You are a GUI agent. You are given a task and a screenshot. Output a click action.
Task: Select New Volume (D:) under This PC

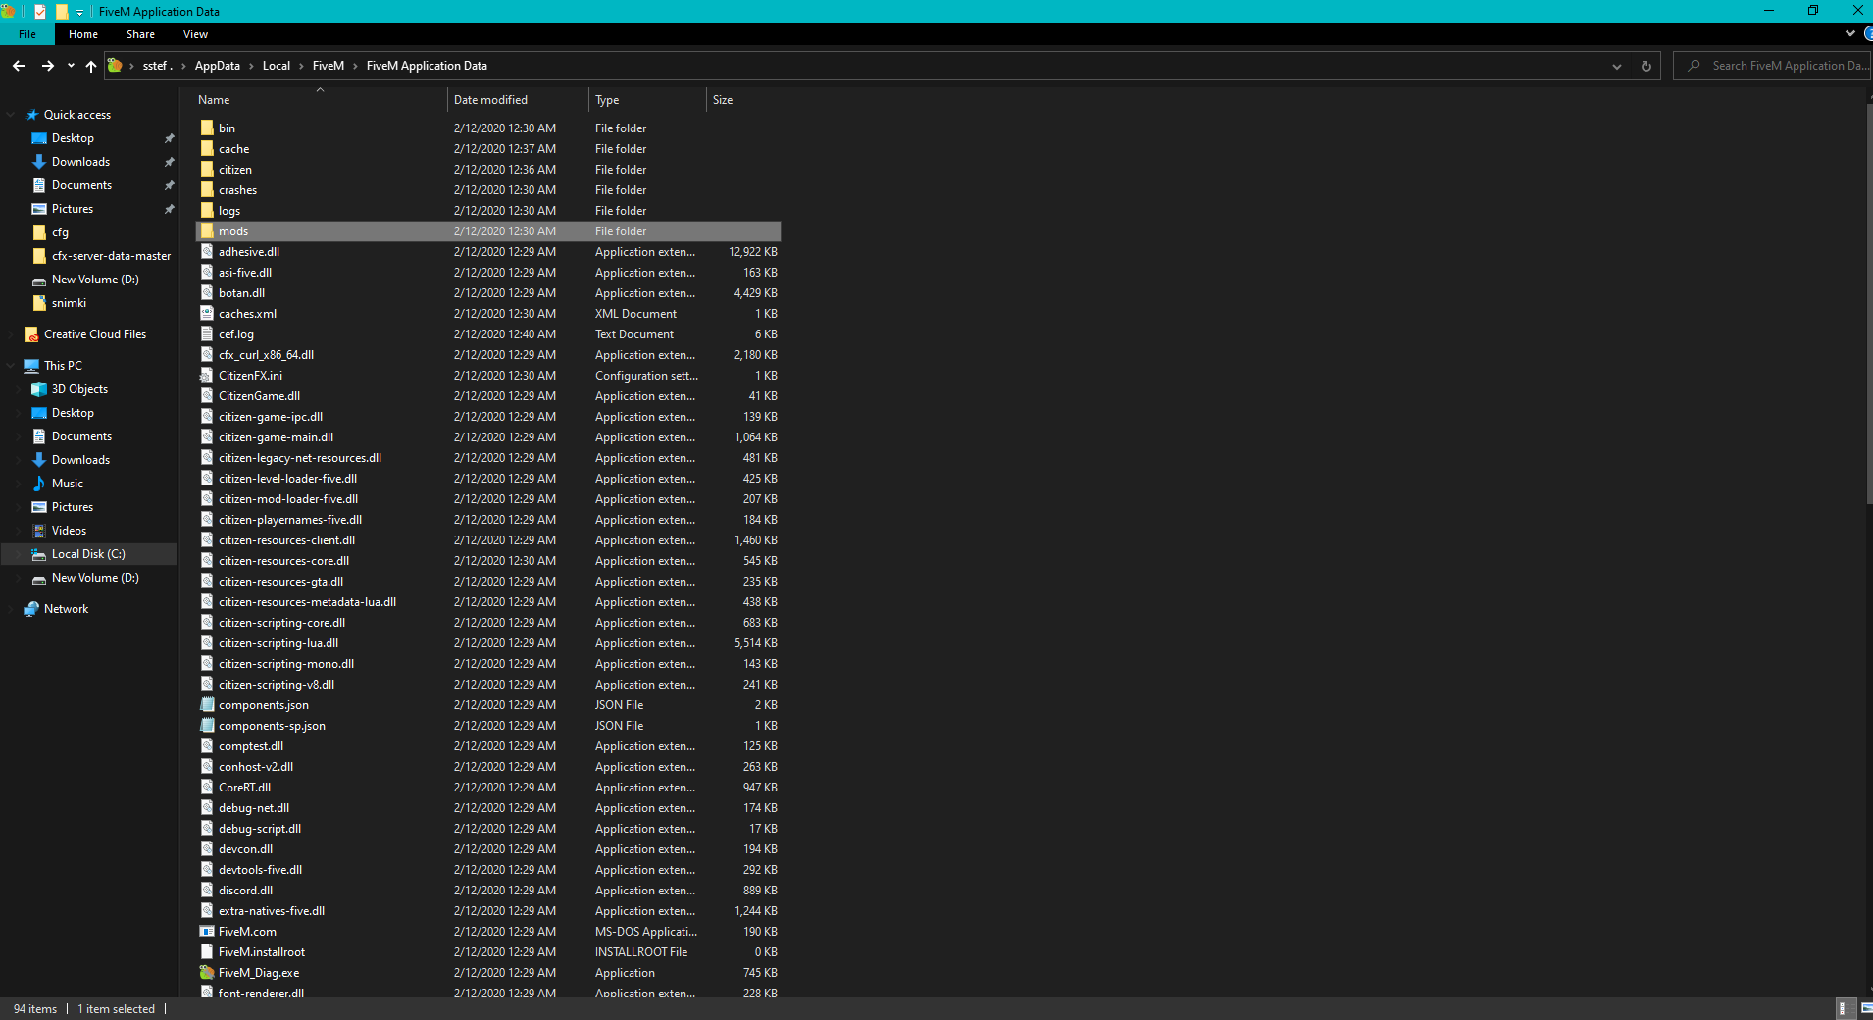(x=95, y=578)
